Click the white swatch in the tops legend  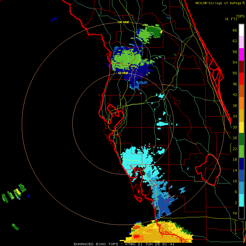pyautogui.click(x=241, y=30)
